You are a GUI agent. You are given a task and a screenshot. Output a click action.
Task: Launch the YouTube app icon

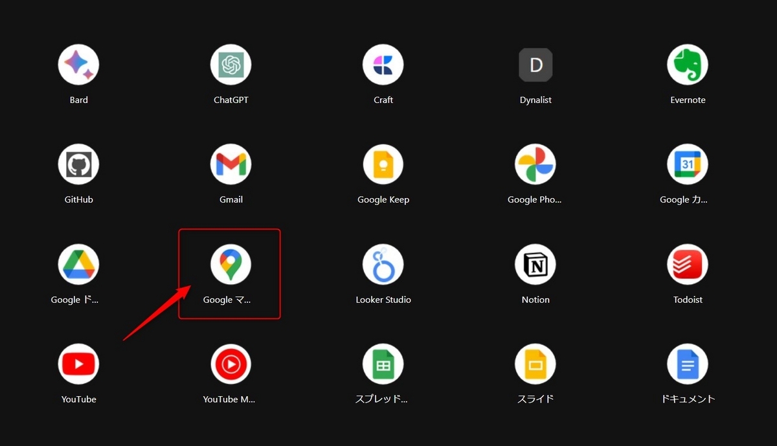(x=78, y=364)
